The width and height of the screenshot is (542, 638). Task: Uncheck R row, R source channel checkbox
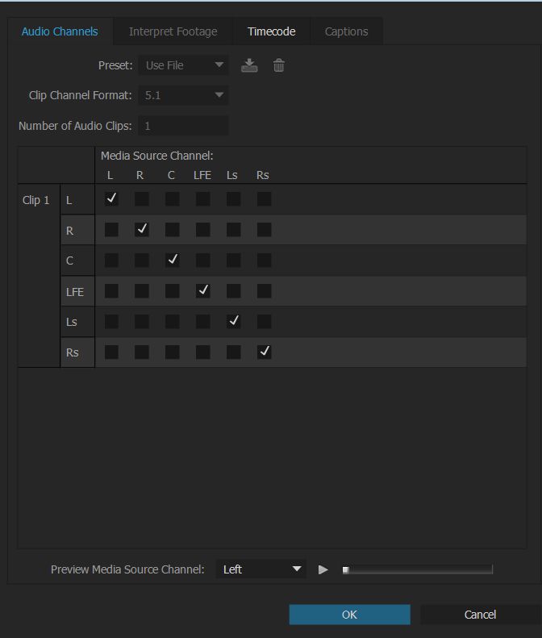(142, 230)
